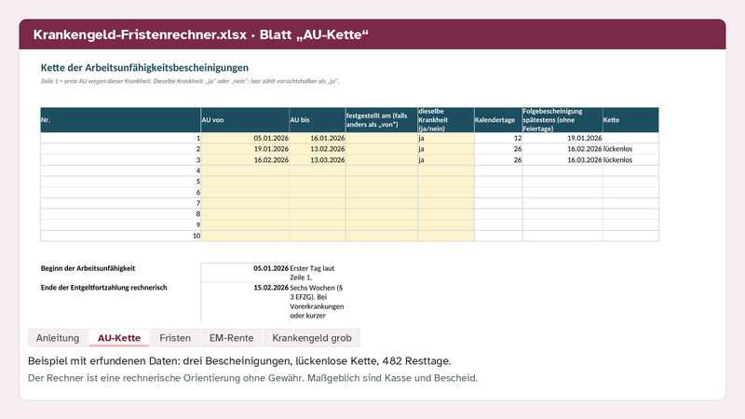The width and height of the screenshot is (745, 419).
Task: Click row number 7 cell
Action: click(121, 203)
